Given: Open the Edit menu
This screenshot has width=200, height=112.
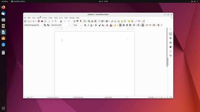Looking at the screenshot, I should click(x=29, y=18).
